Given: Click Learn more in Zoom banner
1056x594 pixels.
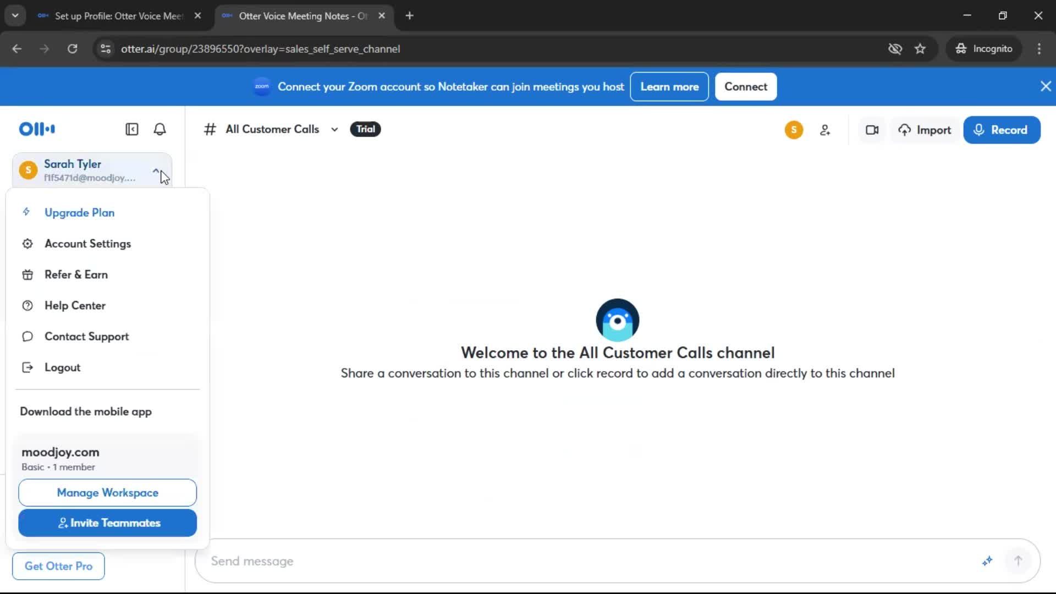Looking at the screenshot, I should pos(669,86).
